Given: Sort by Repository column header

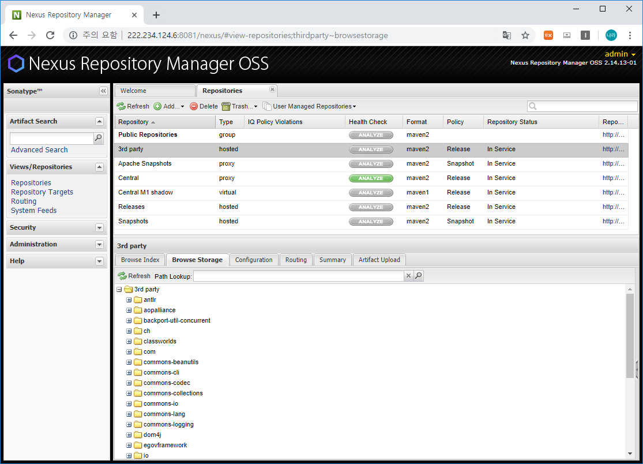Looking at the screenshot, I should tap(165, 122).
